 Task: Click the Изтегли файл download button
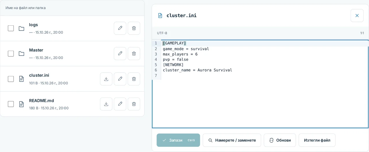click(x=317, y=140)
